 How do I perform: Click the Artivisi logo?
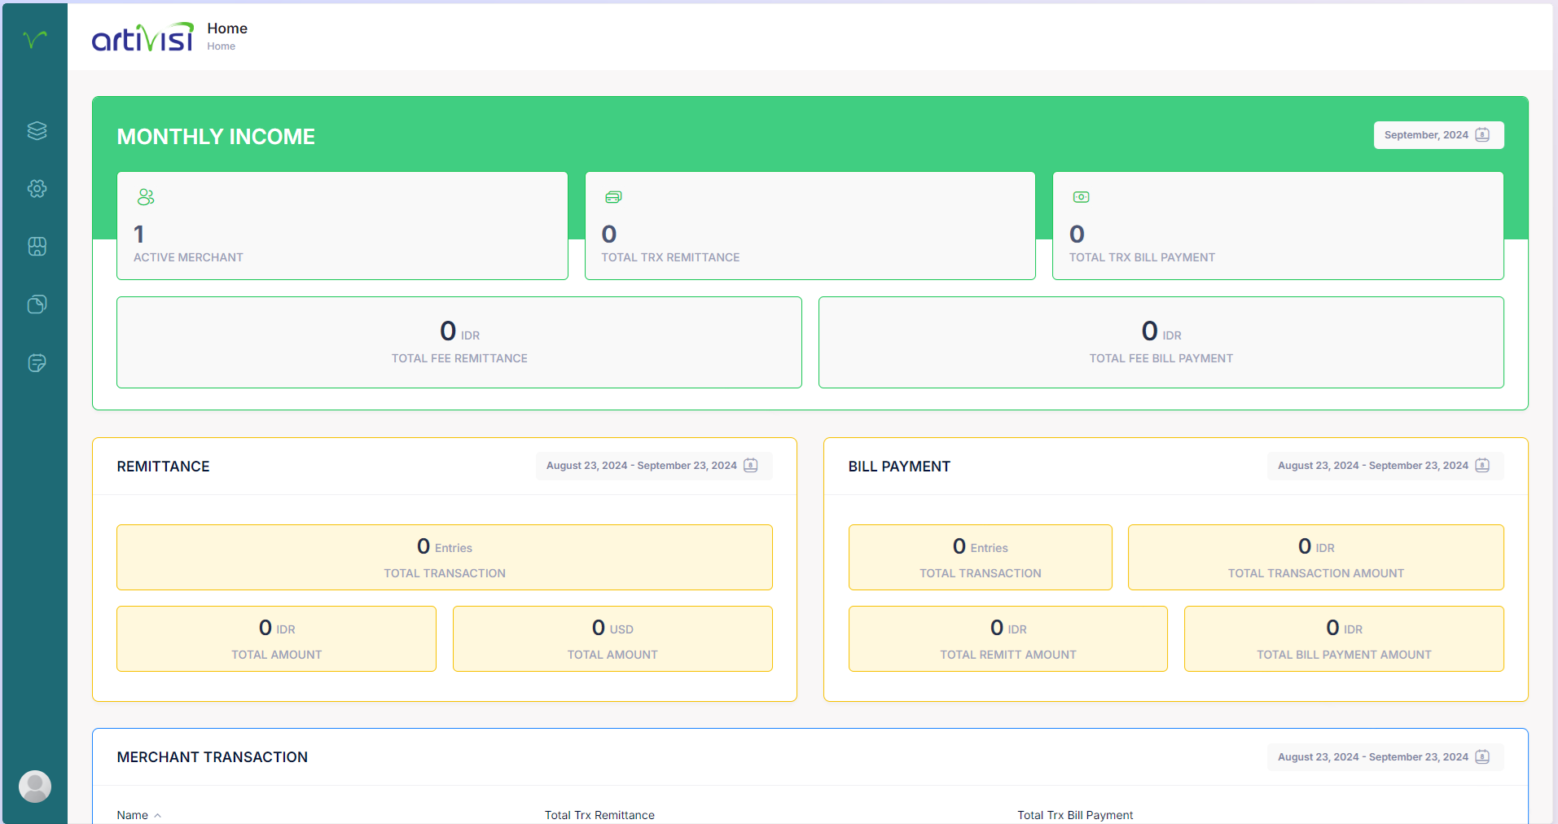pos(141,37)
